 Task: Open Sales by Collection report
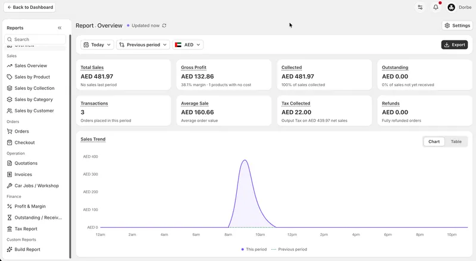pos(35,88)
